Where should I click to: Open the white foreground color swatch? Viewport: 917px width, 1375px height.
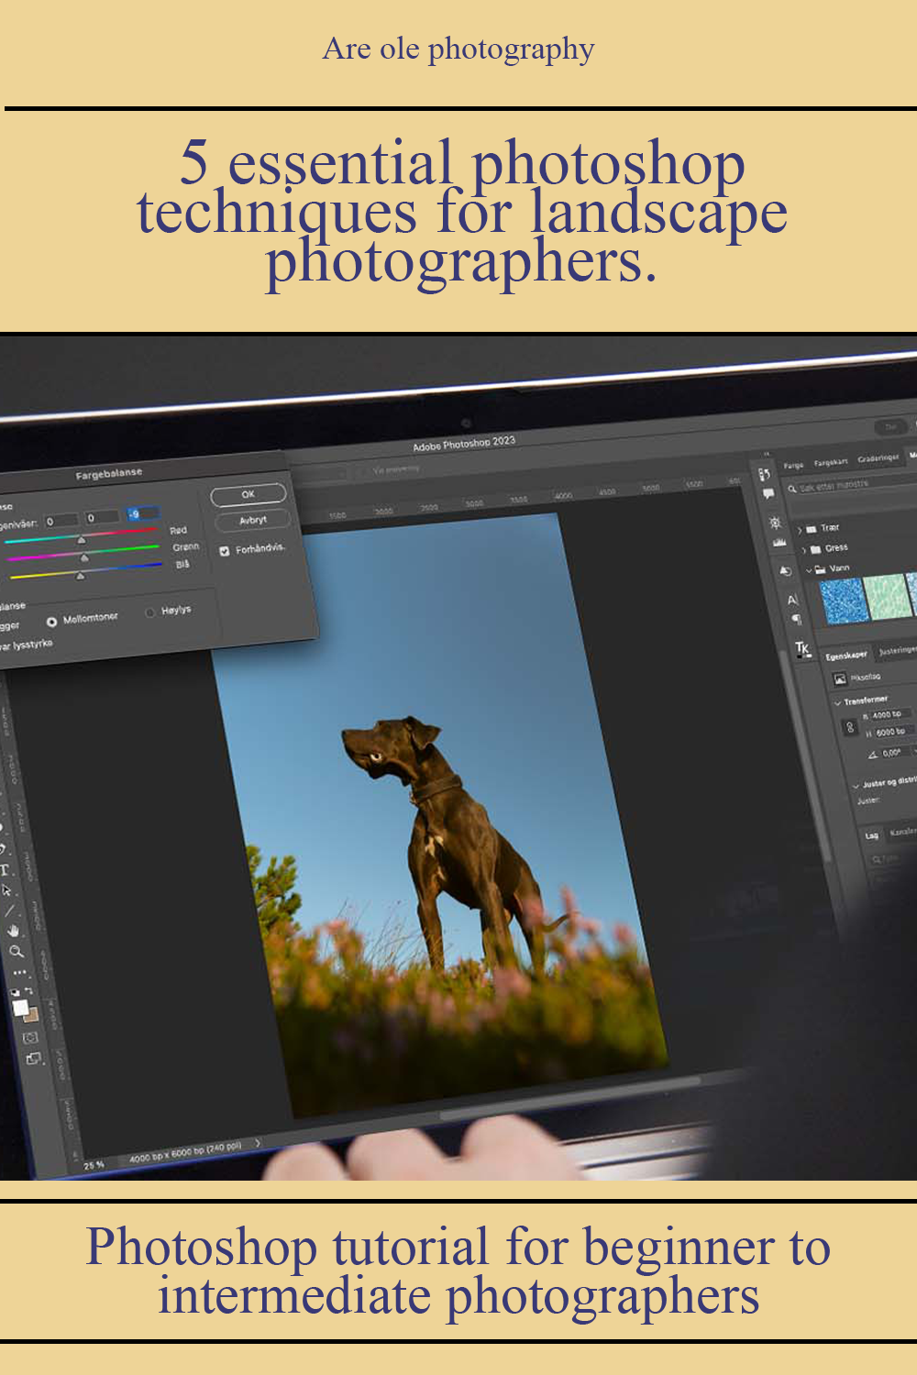pyautogui.click(x=19, y=1006)
